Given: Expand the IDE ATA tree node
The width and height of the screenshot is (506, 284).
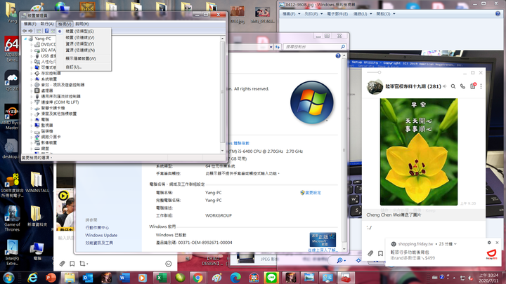Looking at the screenshot, I should pos(32,50).
